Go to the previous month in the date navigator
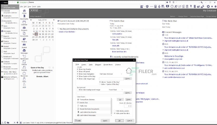The width and height of the screenshot is (217, 125). (x=31, y=20)
